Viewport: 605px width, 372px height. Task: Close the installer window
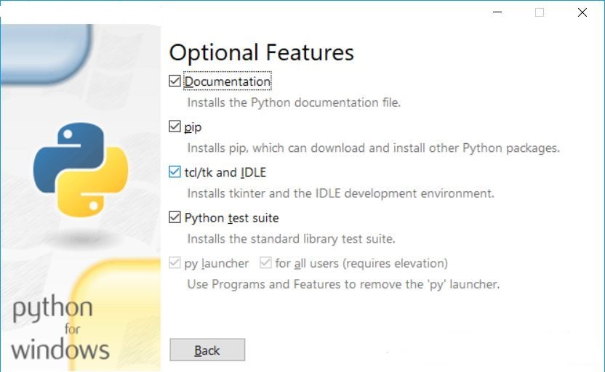[582, 12]
